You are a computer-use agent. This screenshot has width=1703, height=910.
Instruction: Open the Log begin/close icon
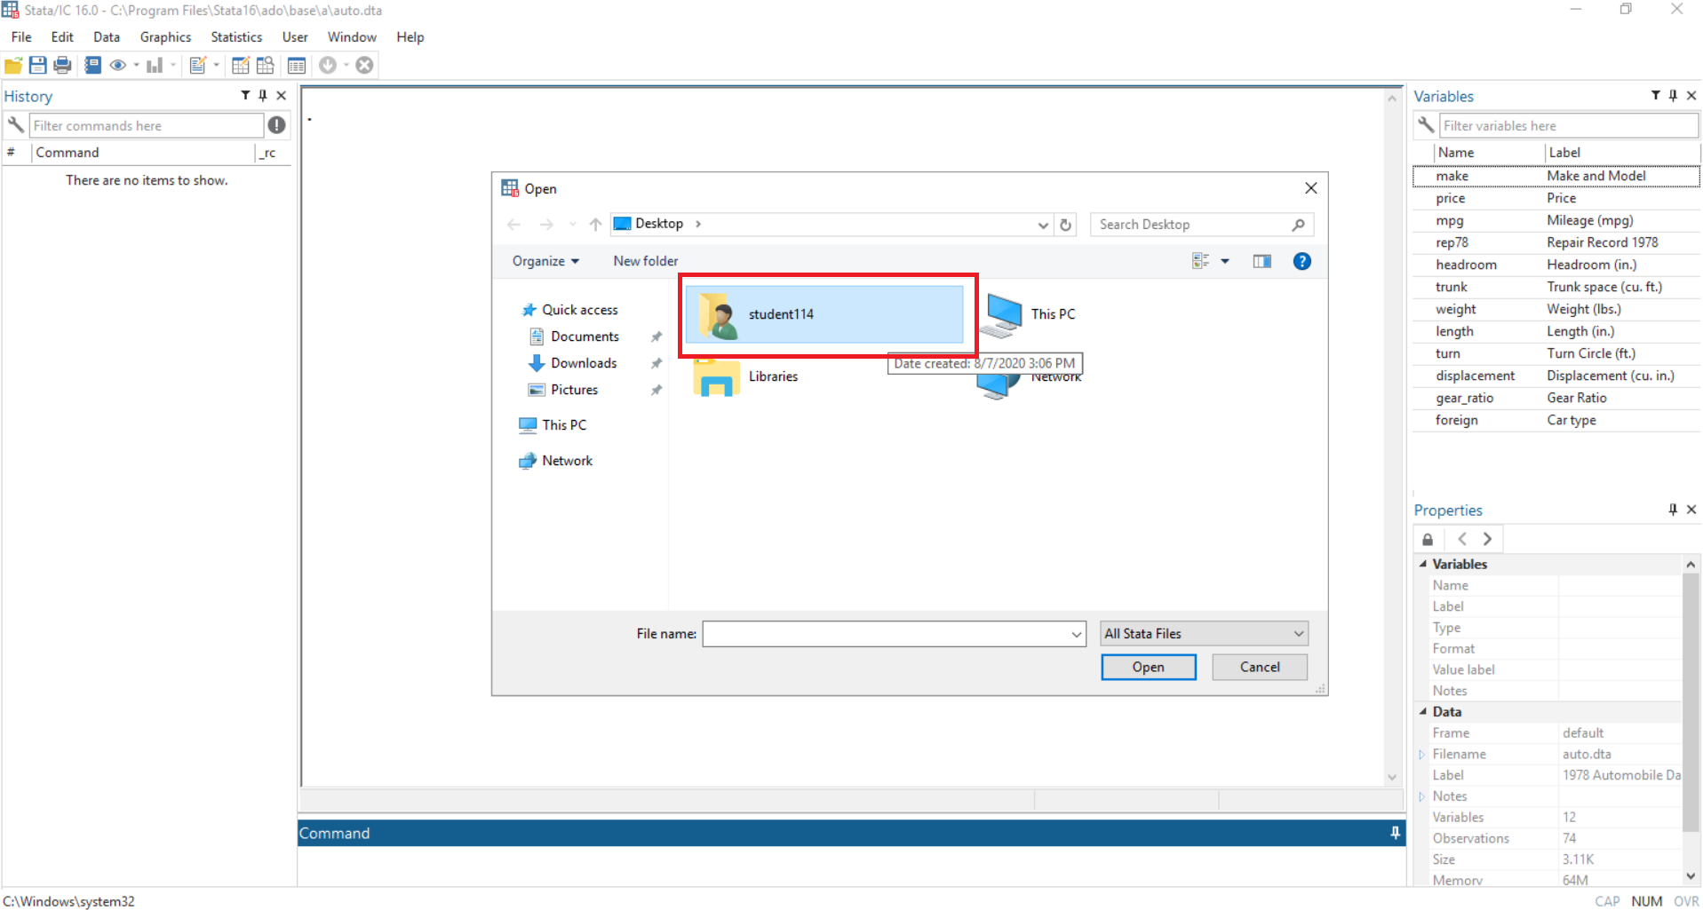tap(92, 64)
